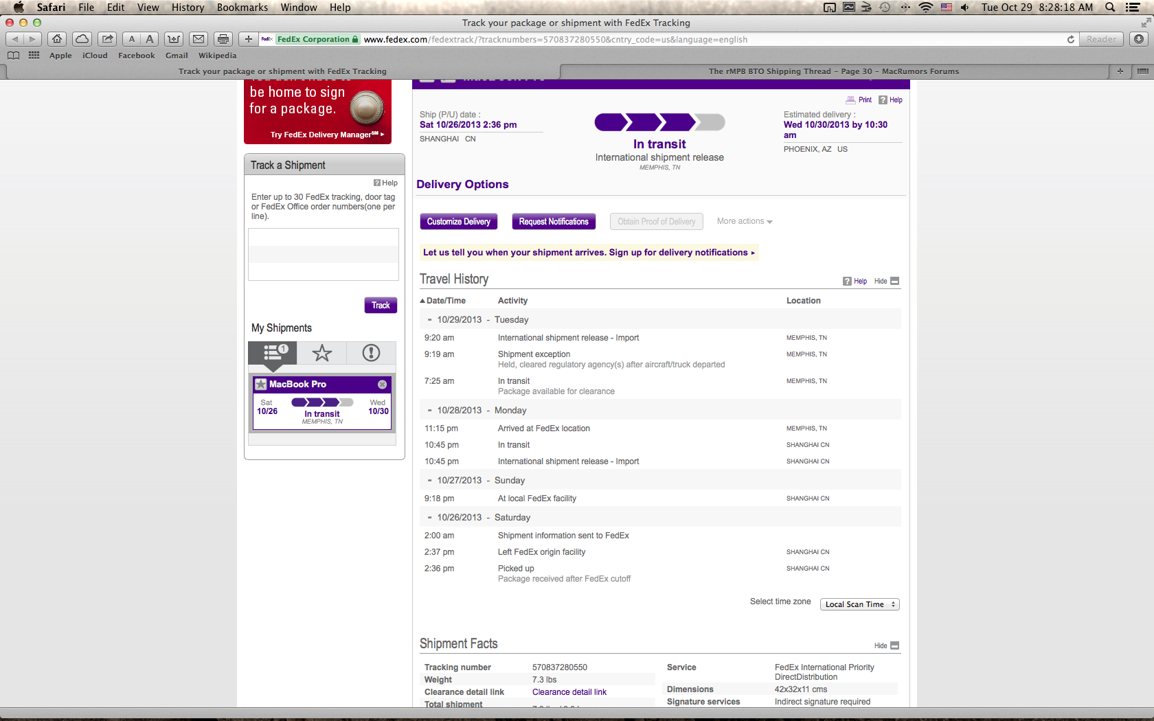This screenshot has height=721, width=1154.
Task: Print page using printer toolbar icon
Action: coord(223,39)
